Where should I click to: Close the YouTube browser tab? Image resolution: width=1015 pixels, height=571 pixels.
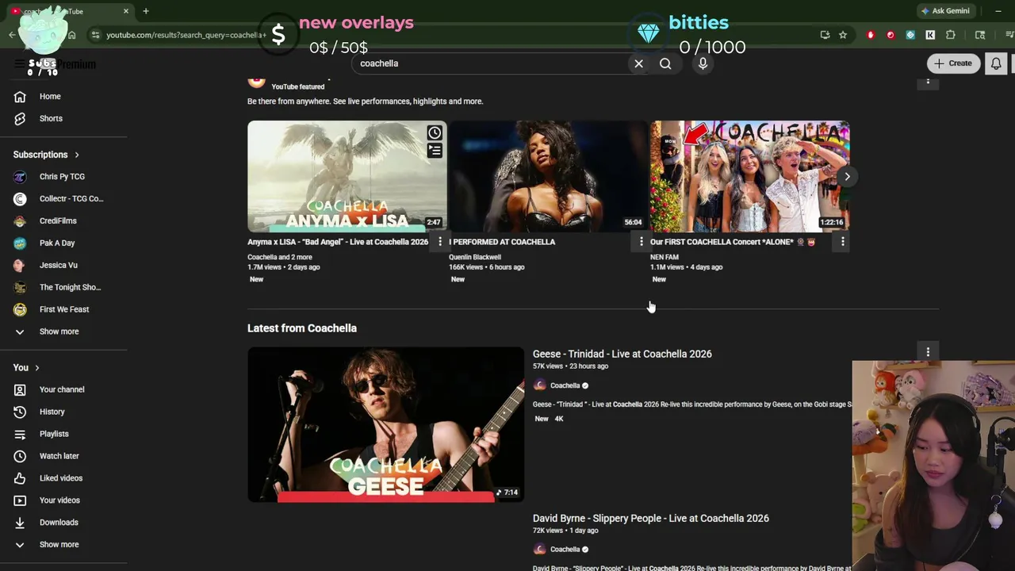[x=125, y=11]
